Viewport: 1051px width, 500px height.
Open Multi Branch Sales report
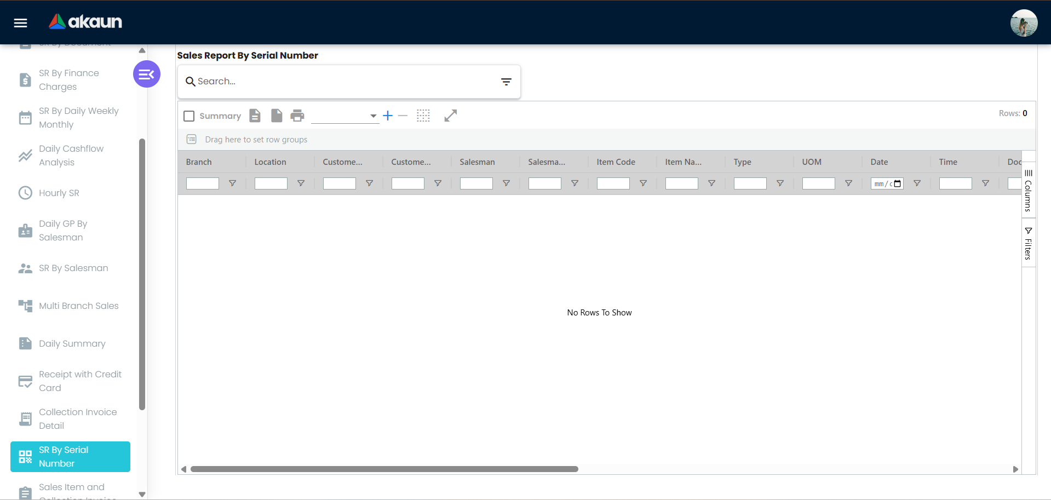click(70, 306)
